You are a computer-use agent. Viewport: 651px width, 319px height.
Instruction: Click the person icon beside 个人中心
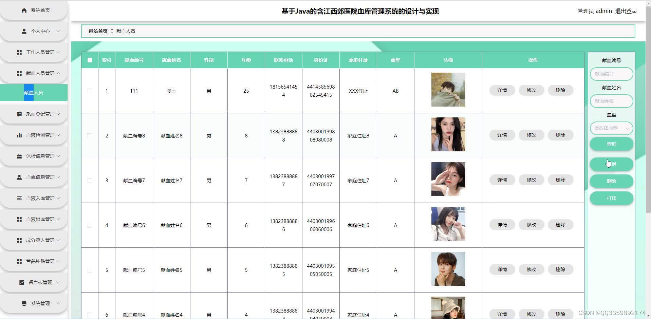pyautogui.click(x=24, y=31)
